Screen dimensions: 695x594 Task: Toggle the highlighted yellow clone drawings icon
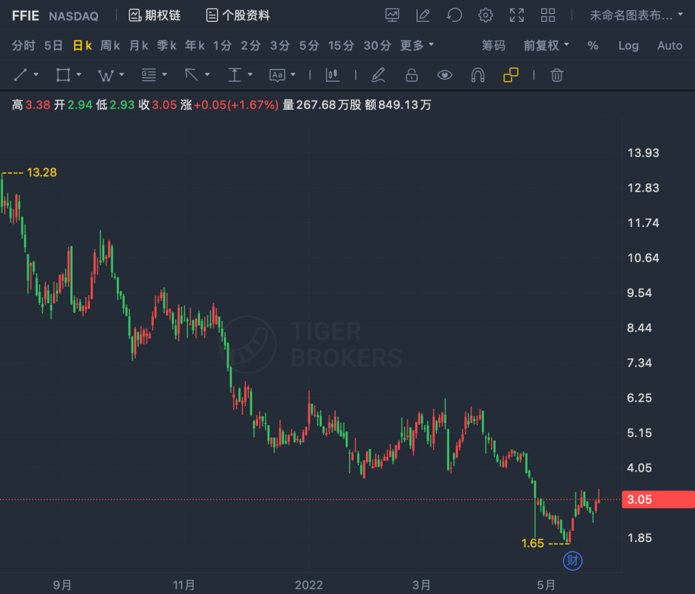coord(510,75)
